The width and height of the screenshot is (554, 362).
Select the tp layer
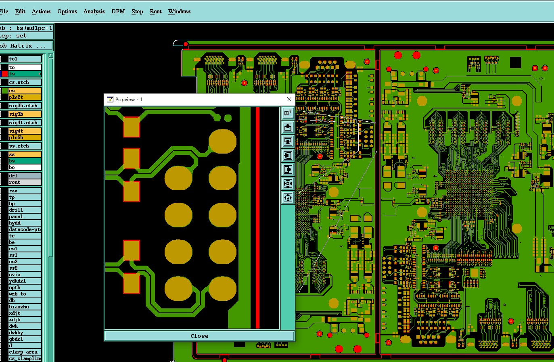tap(25, 197)
